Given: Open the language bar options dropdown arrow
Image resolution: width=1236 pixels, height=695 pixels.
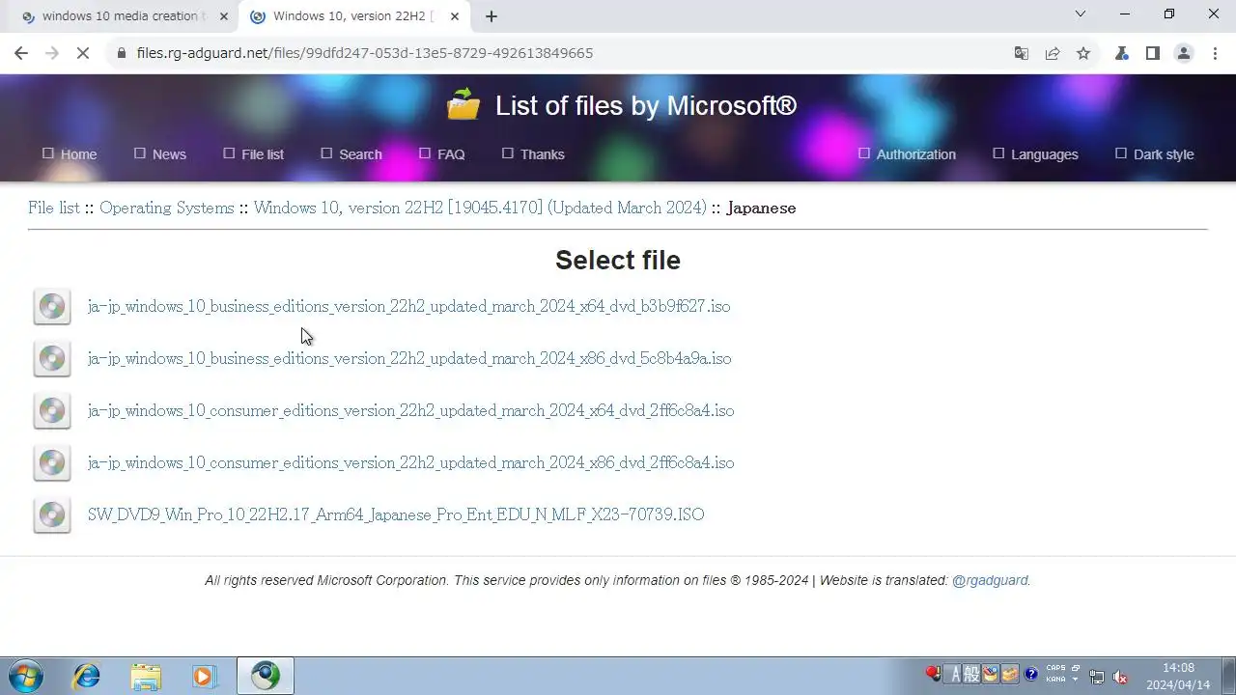Looking at the screenshot, I should (x=1075, y=680).
